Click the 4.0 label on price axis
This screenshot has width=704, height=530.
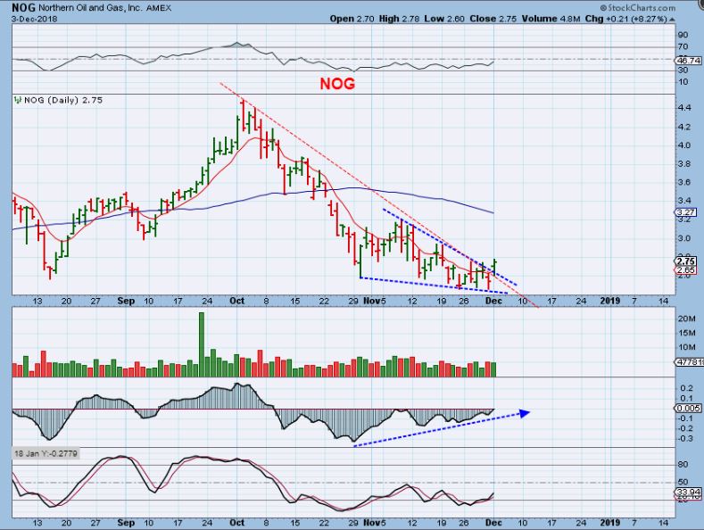[x=684, y=145]
